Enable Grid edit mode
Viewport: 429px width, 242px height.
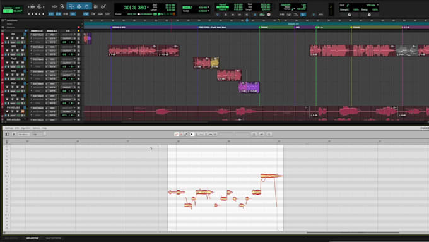tap(18, 11)
